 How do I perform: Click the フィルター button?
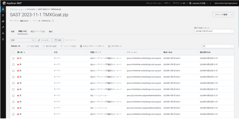pyautogui.click(x=44, y=40)
